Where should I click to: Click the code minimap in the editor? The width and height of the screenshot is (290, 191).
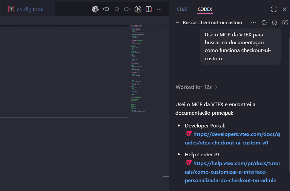tap(138, 69)
